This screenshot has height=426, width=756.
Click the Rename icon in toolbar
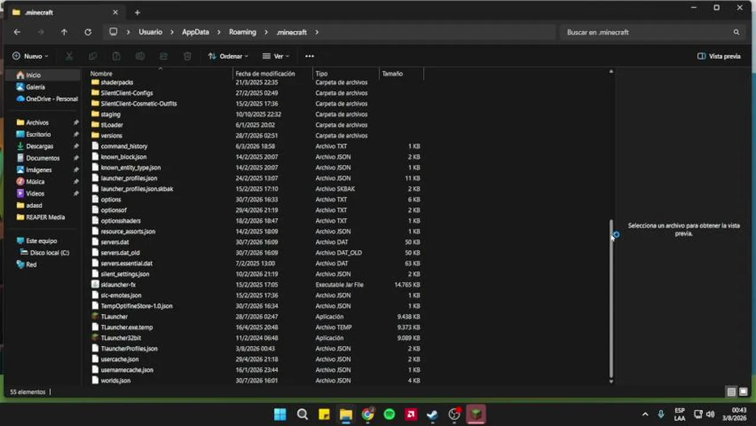click(x=140, y=56)
